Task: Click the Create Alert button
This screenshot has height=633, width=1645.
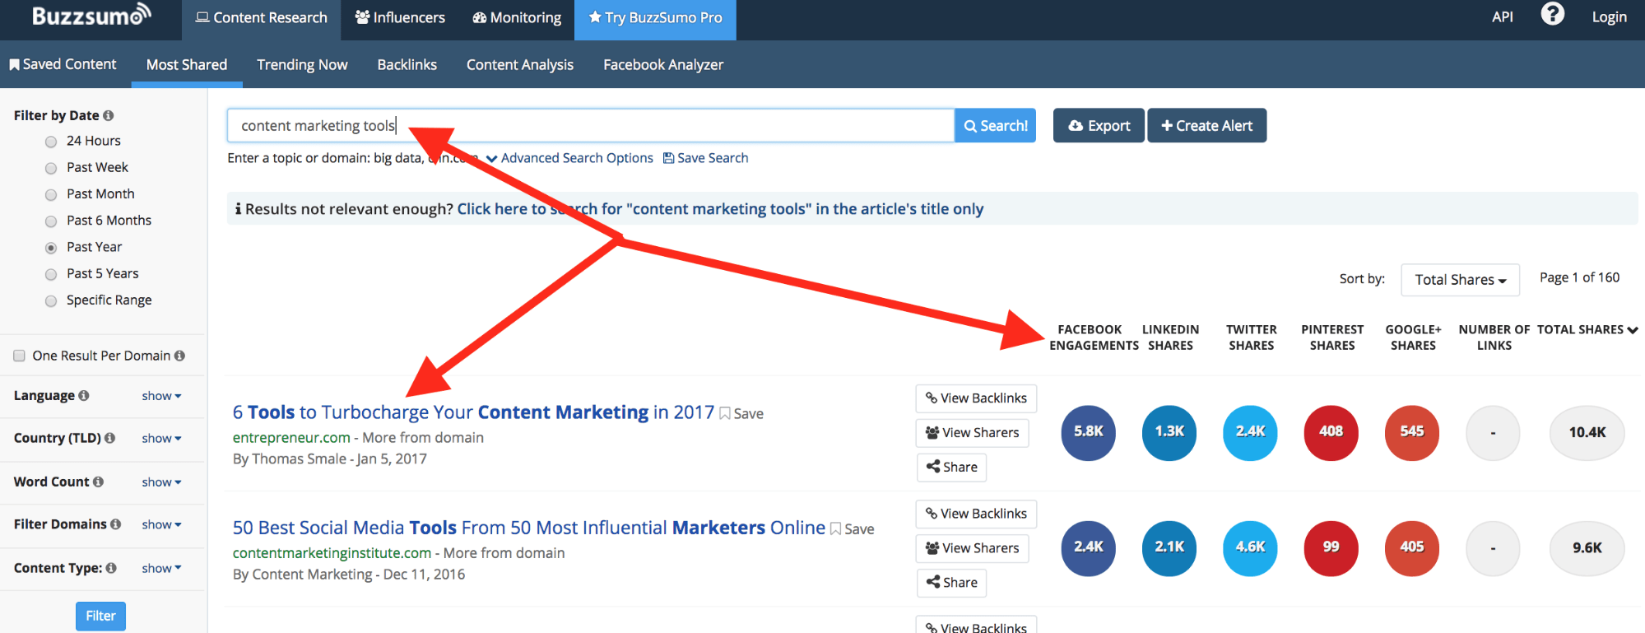Action: (x=1206, y=126)
